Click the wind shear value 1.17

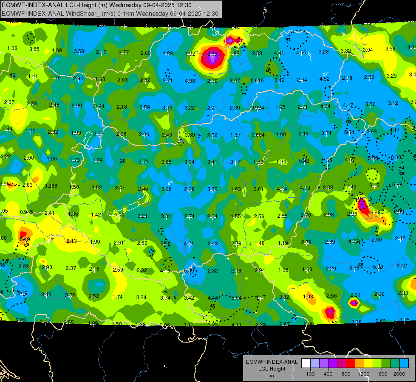(x=48, y=240)
